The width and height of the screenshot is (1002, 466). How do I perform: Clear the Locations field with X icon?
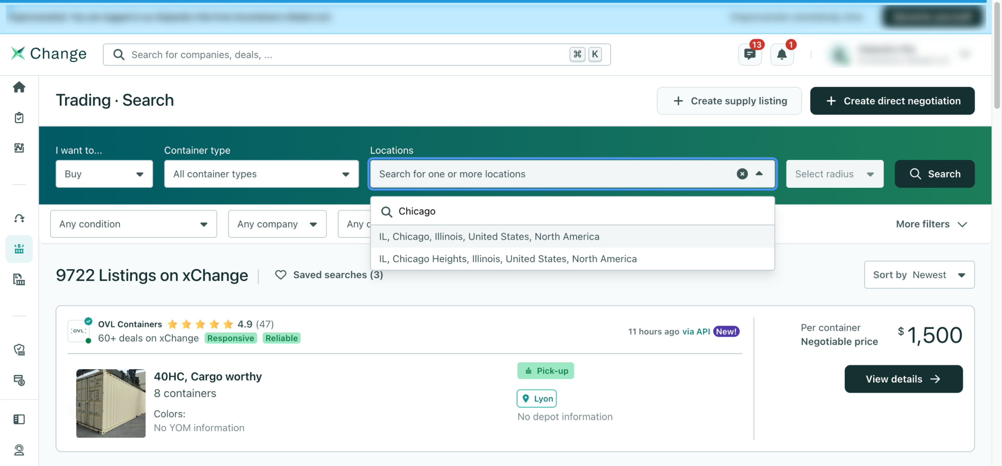click(x=742, y=174)
